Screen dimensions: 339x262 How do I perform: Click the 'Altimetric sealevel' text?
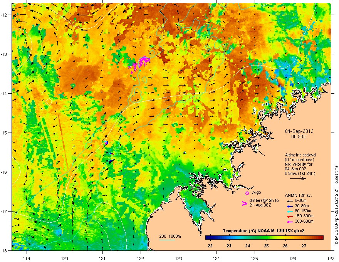pos(300,155)
